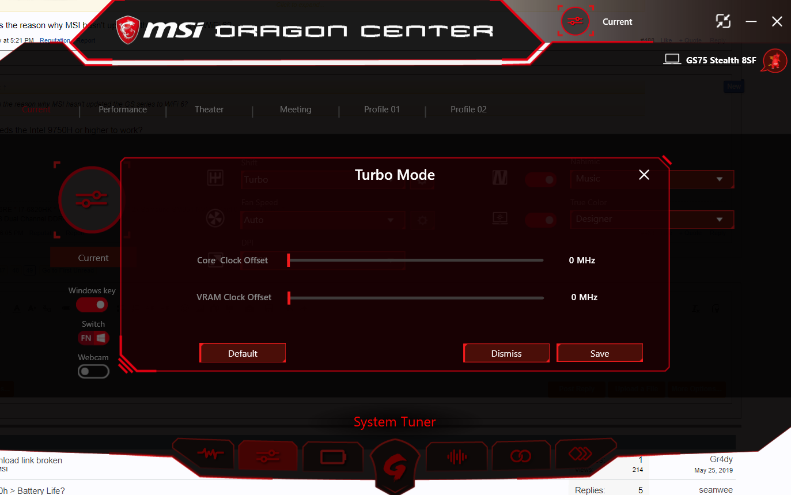The image size is (791, 495).
Task: Open Gr4dy user link in browser behind
Action: (x=721, y=459)
